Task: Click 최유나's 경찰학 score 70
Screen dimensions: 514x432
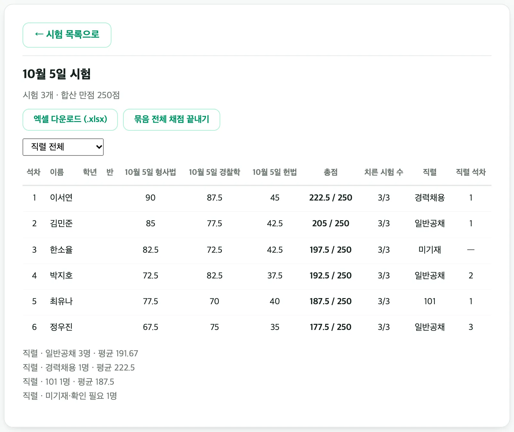Action: pos(214,301)
